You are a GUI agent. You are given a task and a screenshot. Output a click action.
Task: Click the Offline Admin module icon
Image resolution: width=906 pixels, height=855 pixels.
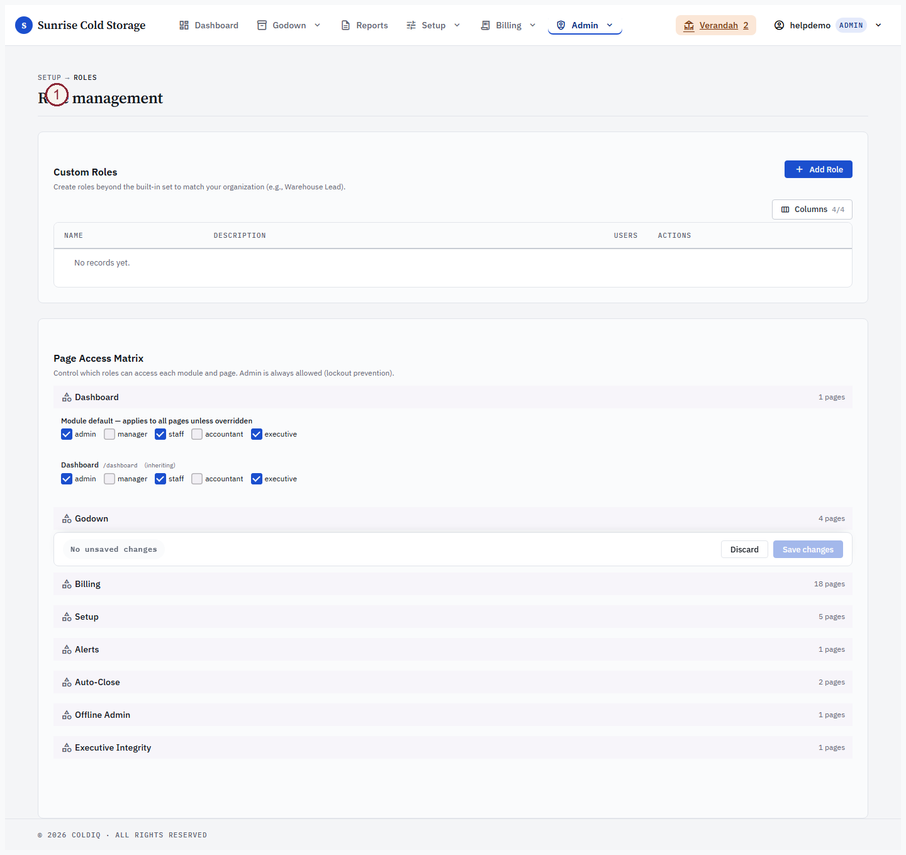[x=67, y=715]
